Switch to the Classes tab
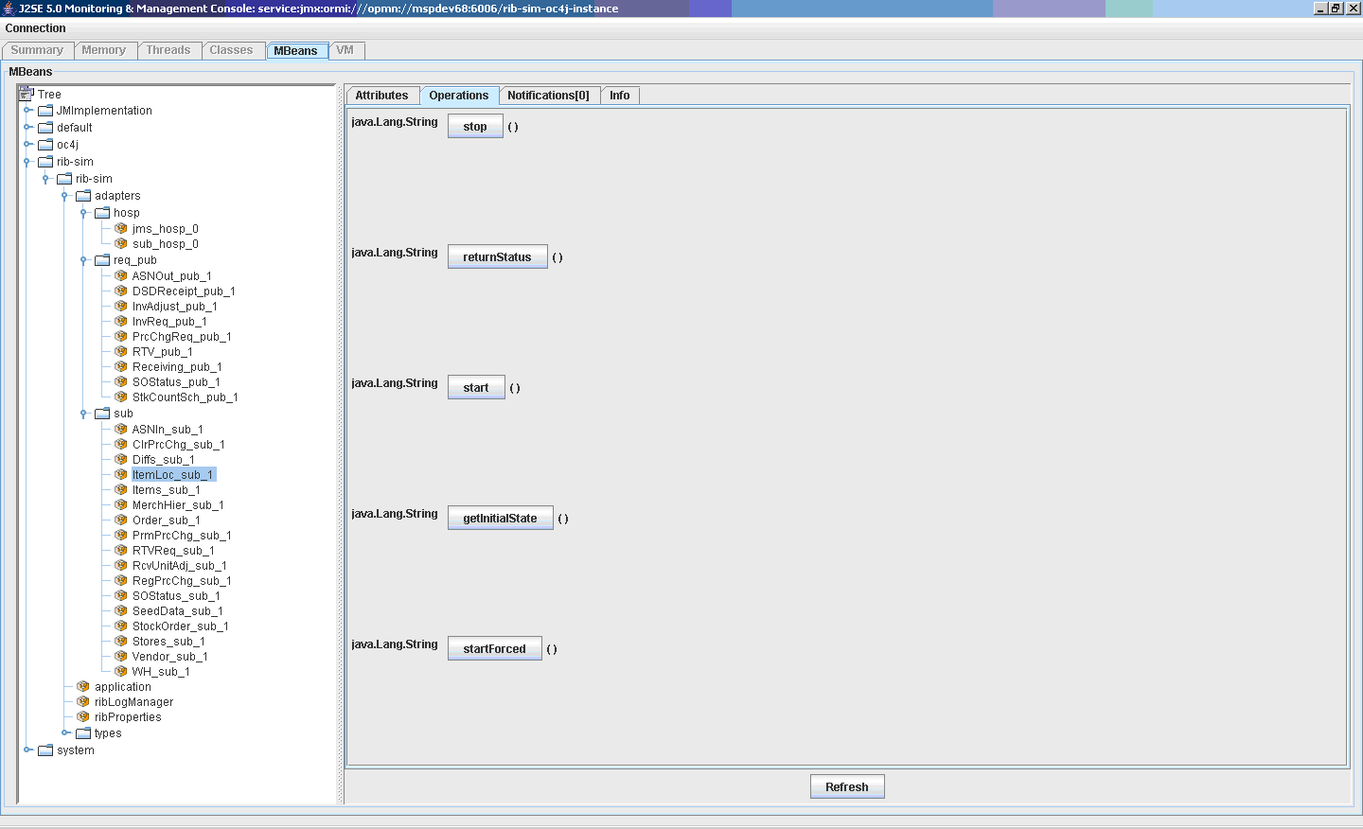This screenshot has height=829, width=1363. [x=231, y=50]
